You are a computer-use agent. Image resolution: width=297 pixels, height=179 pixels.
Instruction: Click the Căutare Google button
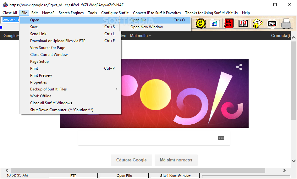[131, 160]
